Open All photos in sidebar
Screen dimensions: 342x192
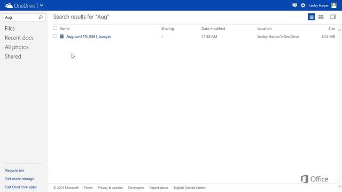17,47
